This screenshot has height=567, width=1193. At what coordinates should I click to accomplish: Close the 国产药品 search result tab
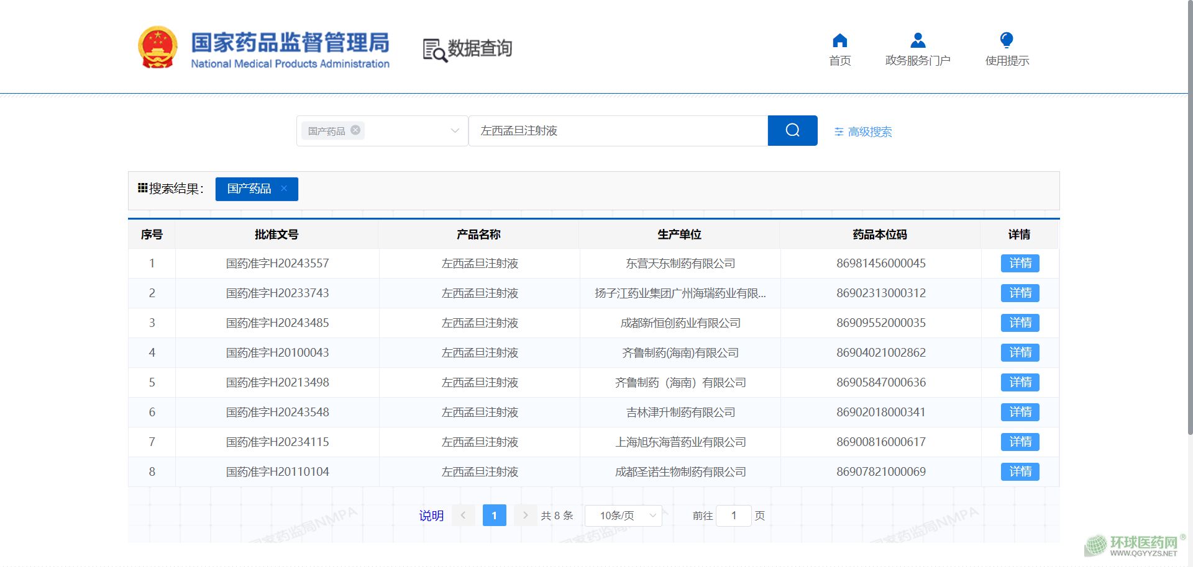[x=284, y=189]
